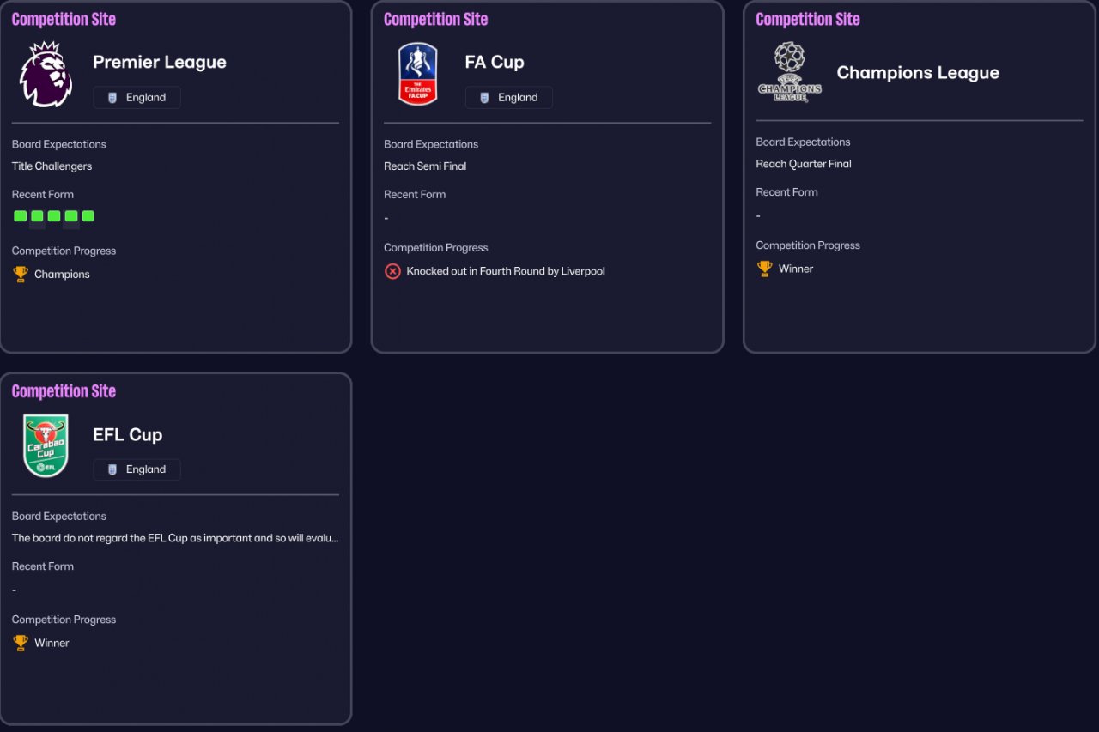This screenshot has width=1099, height=732.
Task: Click 'Winner' text in Champions League card
Action: 796,269
